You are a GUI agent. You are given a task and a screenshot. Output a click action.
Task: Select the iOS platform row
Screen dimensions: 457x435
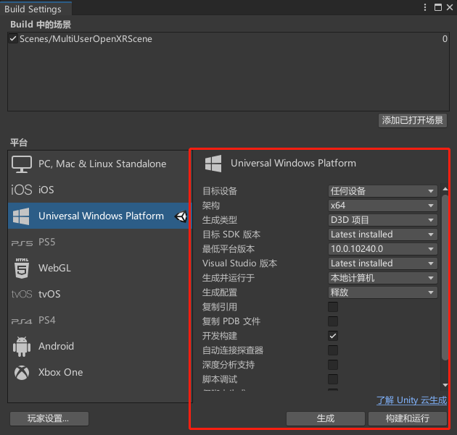99,190
